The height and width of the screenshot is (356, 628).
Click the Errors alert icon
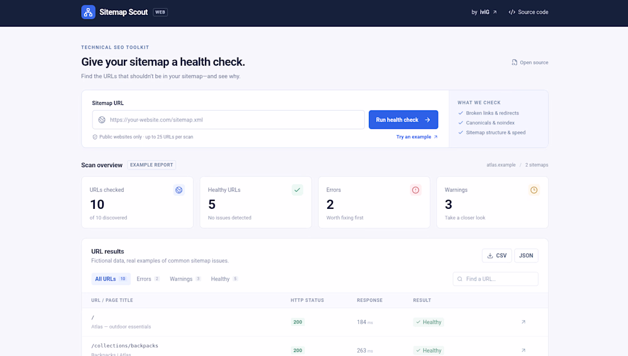tap(415, 190)
